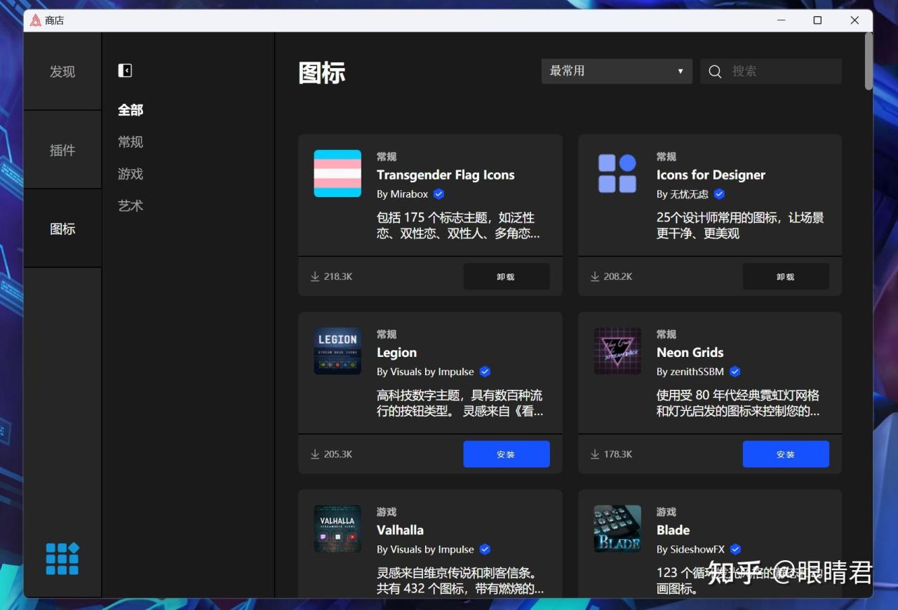This screenshot has height=610, width=898.
Task: Switch to the 插件 tab
Action: pyautogui.click(x=62, y=149)
